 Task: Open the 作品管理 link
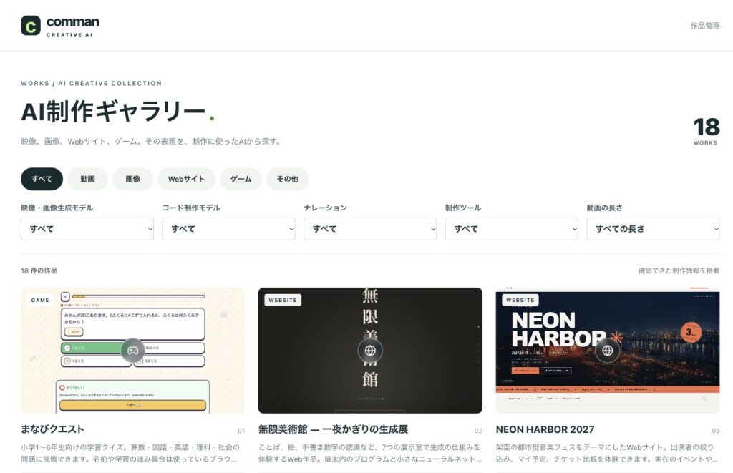pyautogui.click(x=705, y=26)
